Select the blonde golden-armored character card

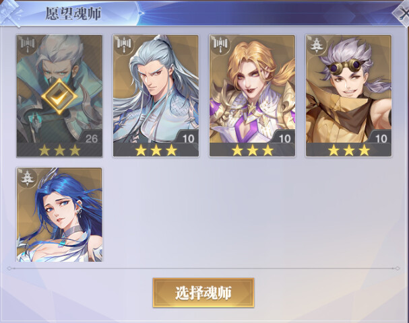(252, 96)
